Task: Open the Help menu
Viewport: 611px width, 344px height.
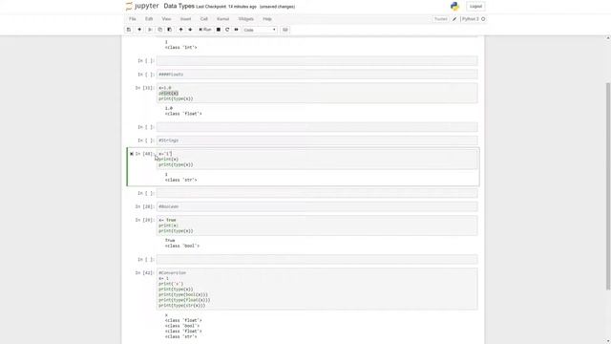Action: pyautogui.click(x=267, y=19)
